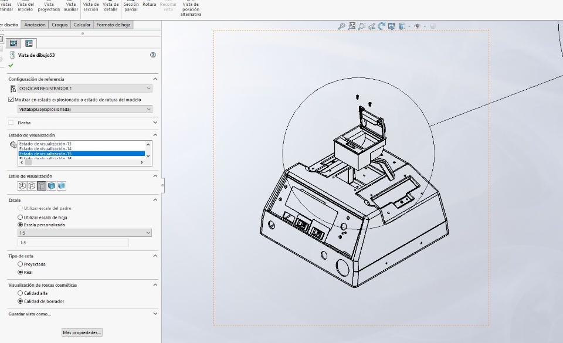Click the Zoom to Fit magnifier icon
Image resolution: width=563 pixels, height=343 pixels.
pyautogui.click(x=341, y=26)
